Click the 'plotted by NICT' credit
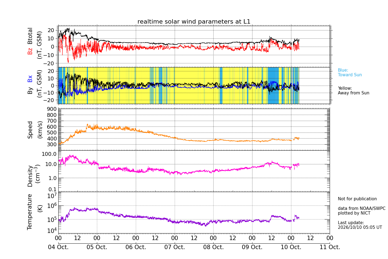 (x=354, y=213)
